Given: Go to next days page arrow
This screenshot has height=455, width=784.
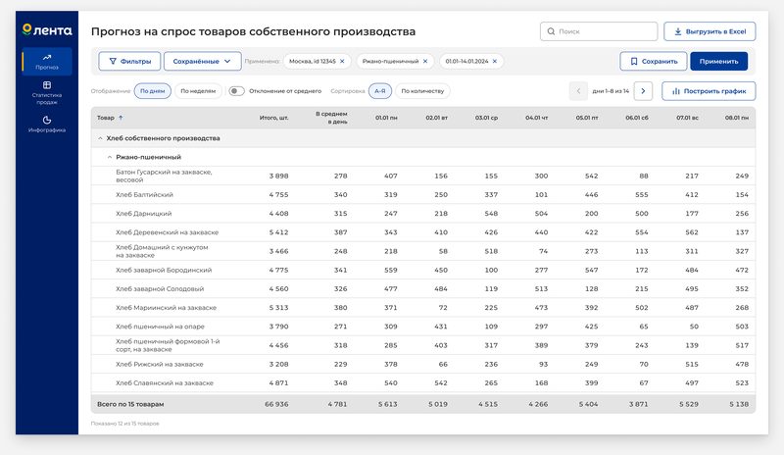Looking at the screenshot, I should [643, 91].
